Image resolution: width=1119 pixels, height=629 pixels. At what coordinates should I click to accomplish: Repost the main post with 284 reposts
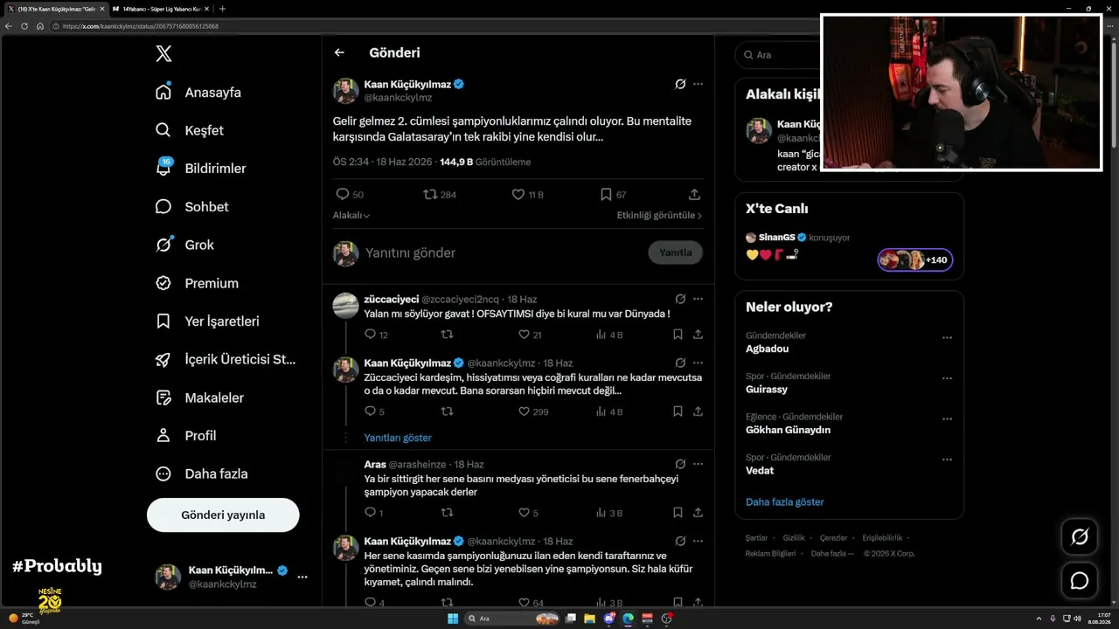point(430,194)
